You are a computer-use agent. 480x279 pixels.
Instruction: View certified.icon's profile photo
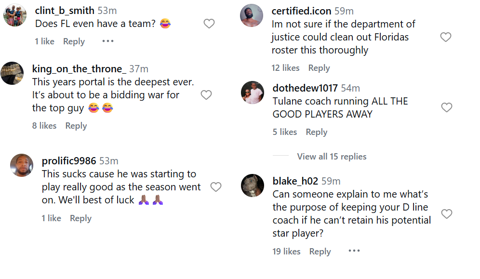click(x=252, y=16)
